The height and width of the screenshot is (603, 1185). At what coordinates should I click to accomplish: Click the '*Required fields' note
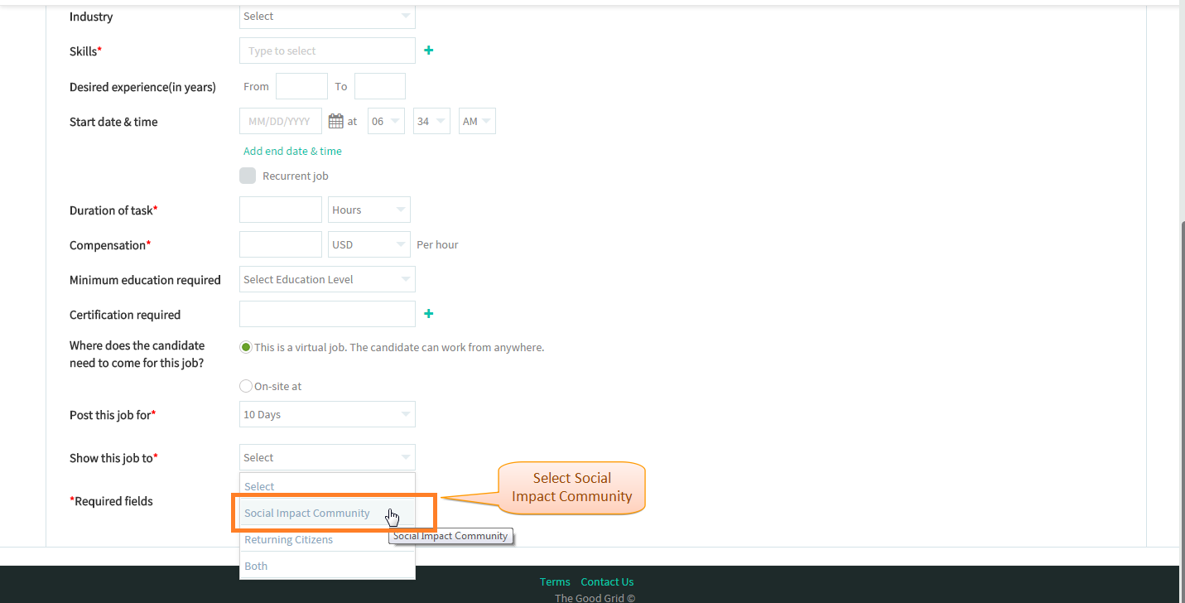pyautogui.click(x=111, y=500)
